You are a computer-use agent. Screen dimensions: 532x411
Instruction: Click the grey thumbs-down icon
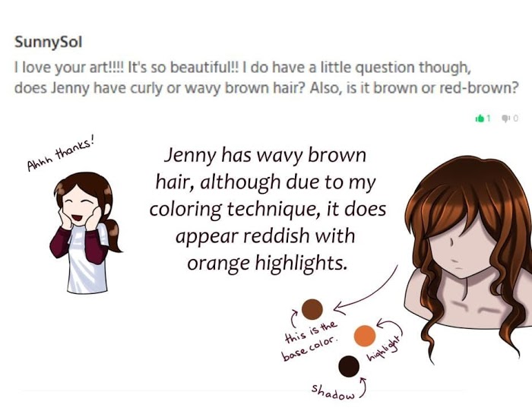tap(505, 118)
